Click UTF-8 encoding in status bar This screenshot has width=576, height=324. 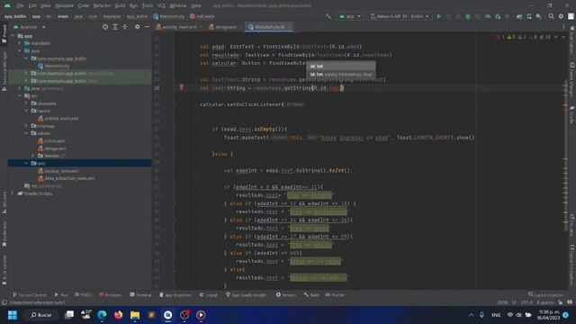point(526,302)
